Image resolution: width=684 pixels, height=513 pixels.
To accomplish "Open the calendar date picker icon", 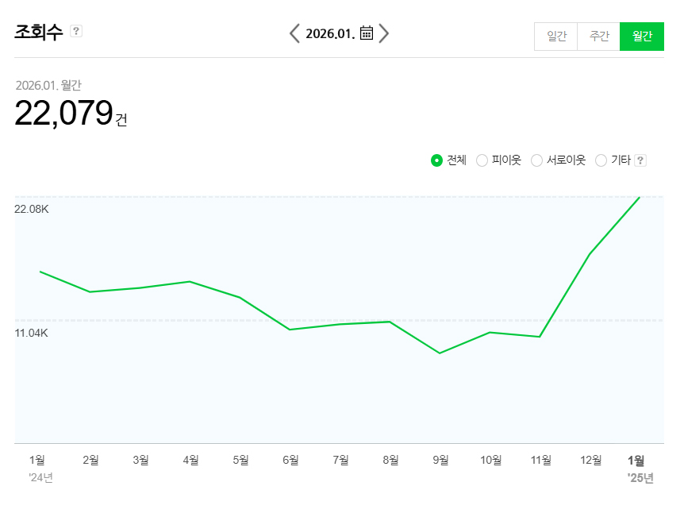I will pyautogui.click(x=367, y=33).
